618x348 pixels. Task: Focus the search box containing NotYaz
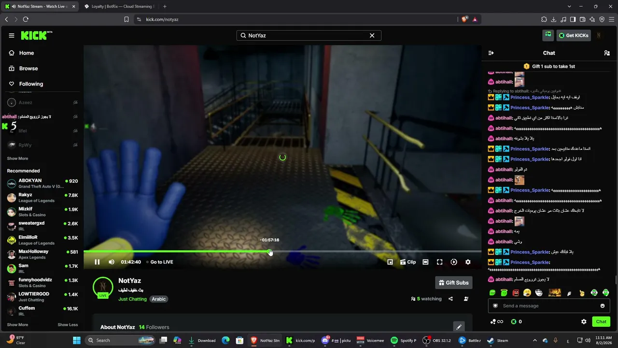309,35
